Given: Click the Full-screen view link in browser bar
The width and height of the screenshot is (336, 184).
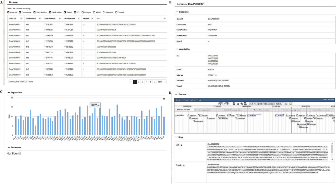Looking at the screenshot, I should [329, 100].
